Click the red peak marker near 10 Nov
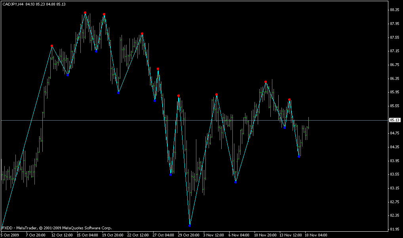Image resolution: width=403 pixels, height=238 pixels. click(266, 82)
